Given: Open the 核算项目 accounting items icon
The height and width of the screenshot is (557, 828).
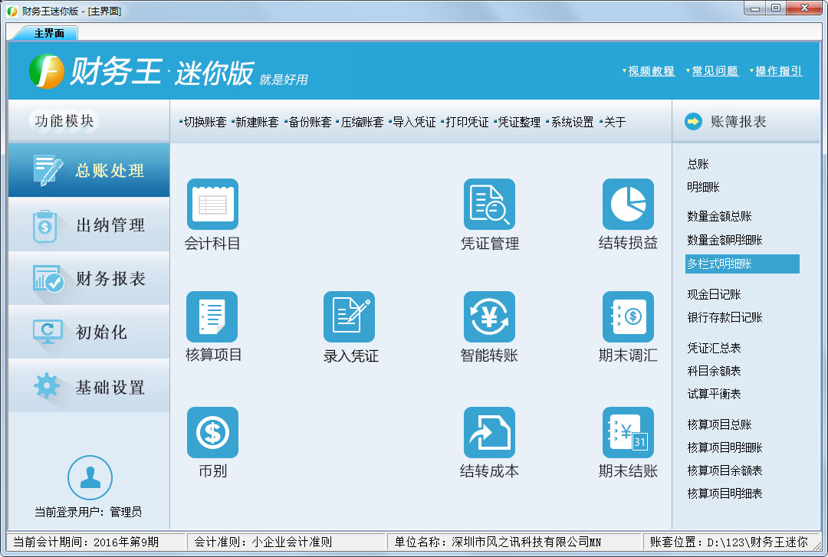Looking at the screenshot, I should (x=212, y=316).
